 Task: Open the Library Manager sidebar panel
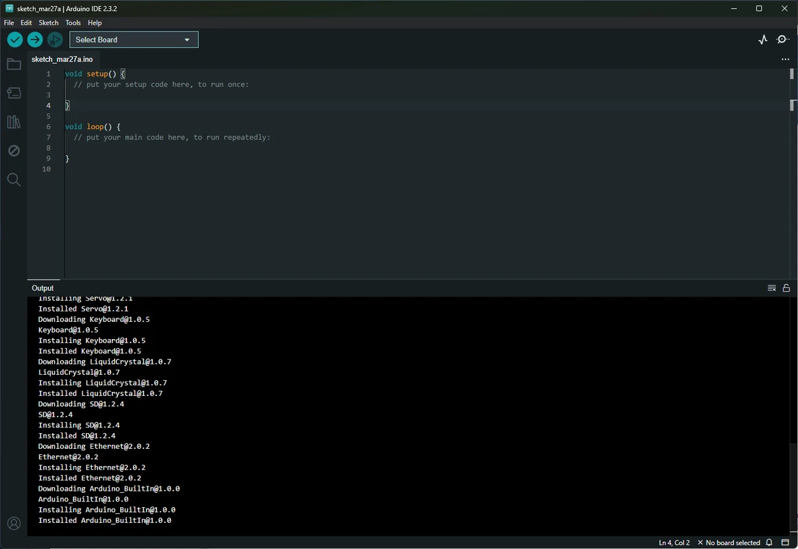coord(14,122)
